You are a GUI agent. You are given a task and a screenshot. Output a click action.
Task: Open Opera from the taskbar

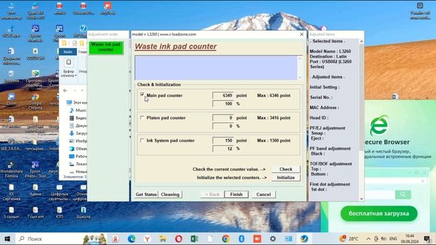click(x=178, y=239)
